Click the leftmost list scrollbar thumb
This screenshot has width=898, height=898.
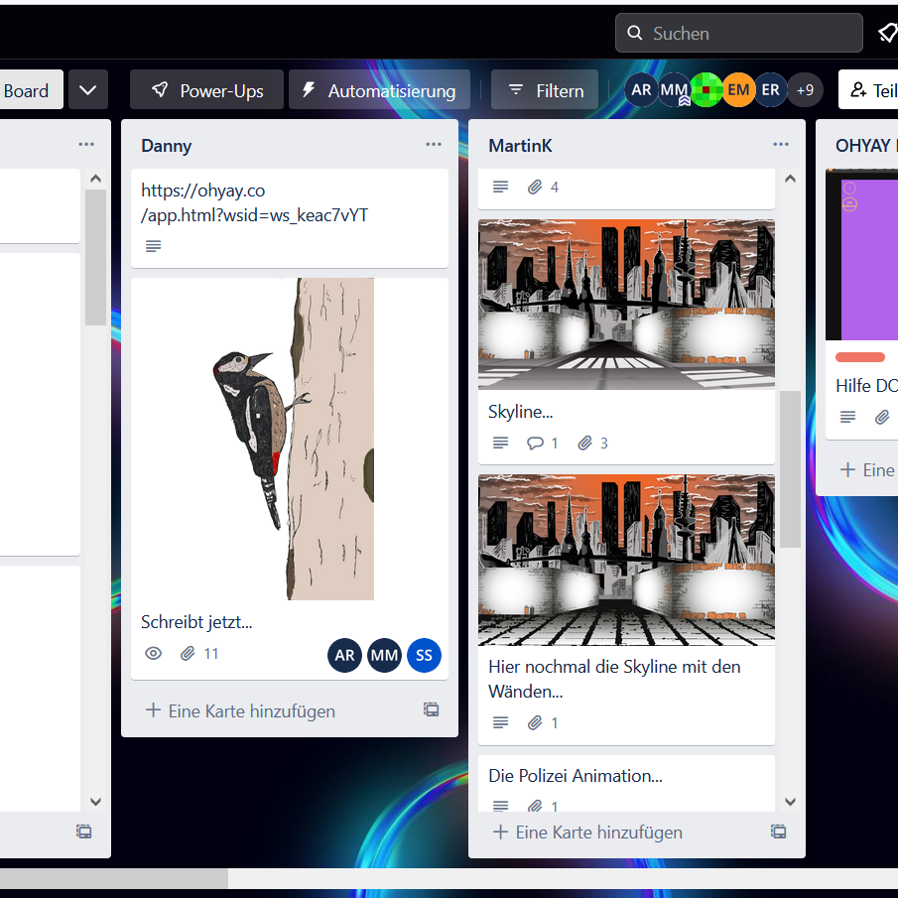[x=95, y=257]
